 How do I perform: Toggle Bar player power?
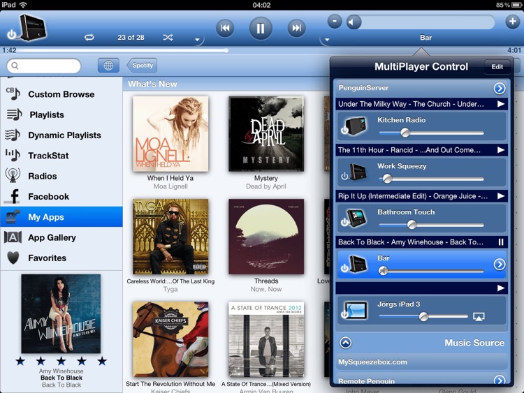(x=344, y=268)
